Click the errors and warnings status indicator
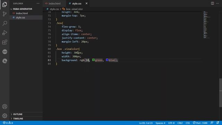 click(x=8, y=123)
